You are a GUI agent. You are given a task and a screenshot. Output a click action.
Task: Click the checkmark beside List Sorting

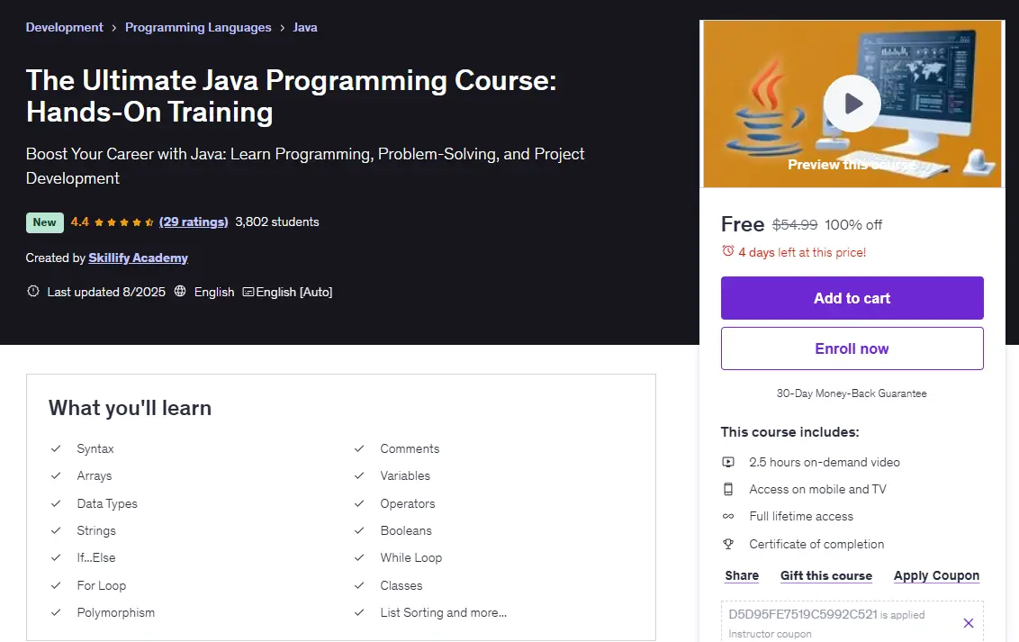pos(359,612)
